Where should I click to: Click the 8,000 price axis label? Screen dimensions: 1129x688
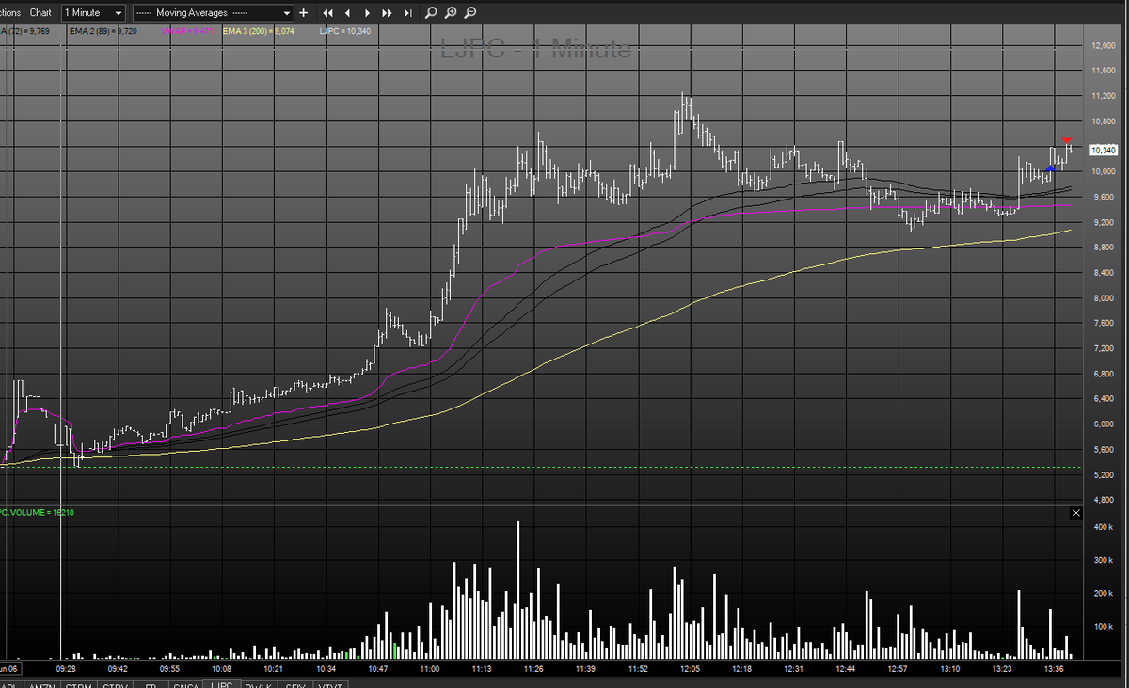[x=1104, y=298]
